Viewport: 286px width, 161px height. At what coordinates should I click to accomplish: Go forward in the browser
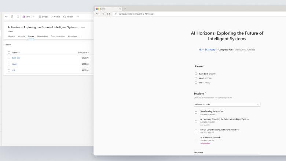pos(103,14)
